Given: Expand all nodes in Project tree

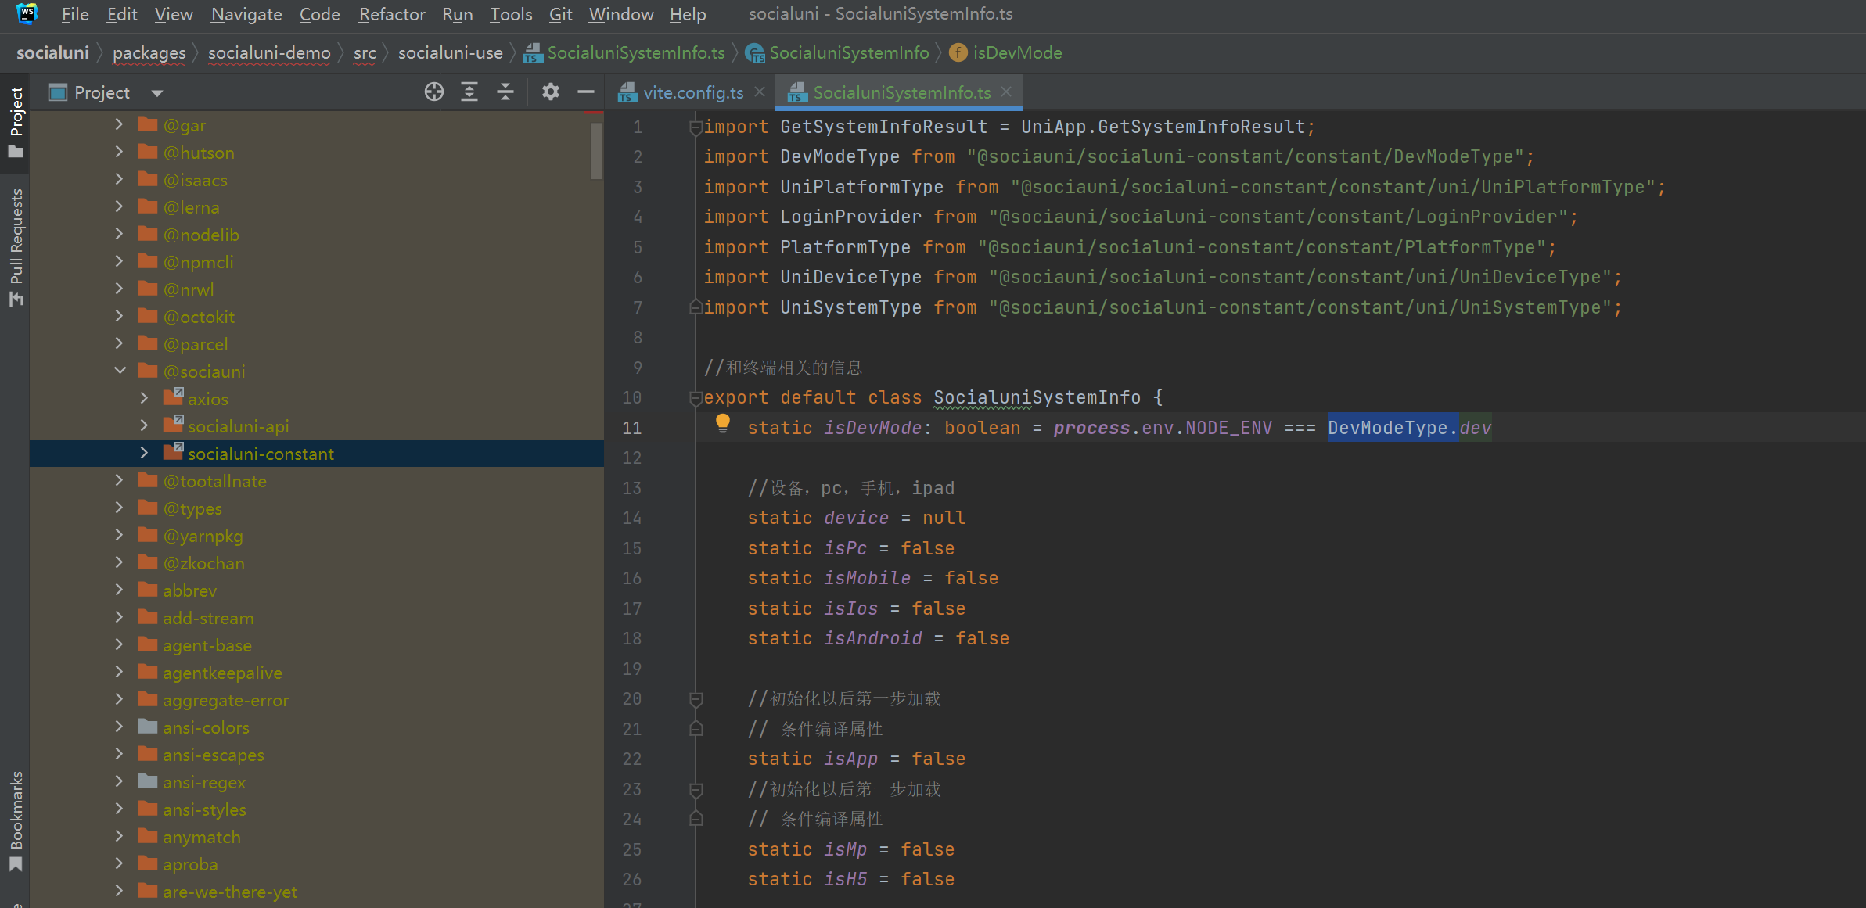Looking at the screenshot, I should click(x=469, y=92).
